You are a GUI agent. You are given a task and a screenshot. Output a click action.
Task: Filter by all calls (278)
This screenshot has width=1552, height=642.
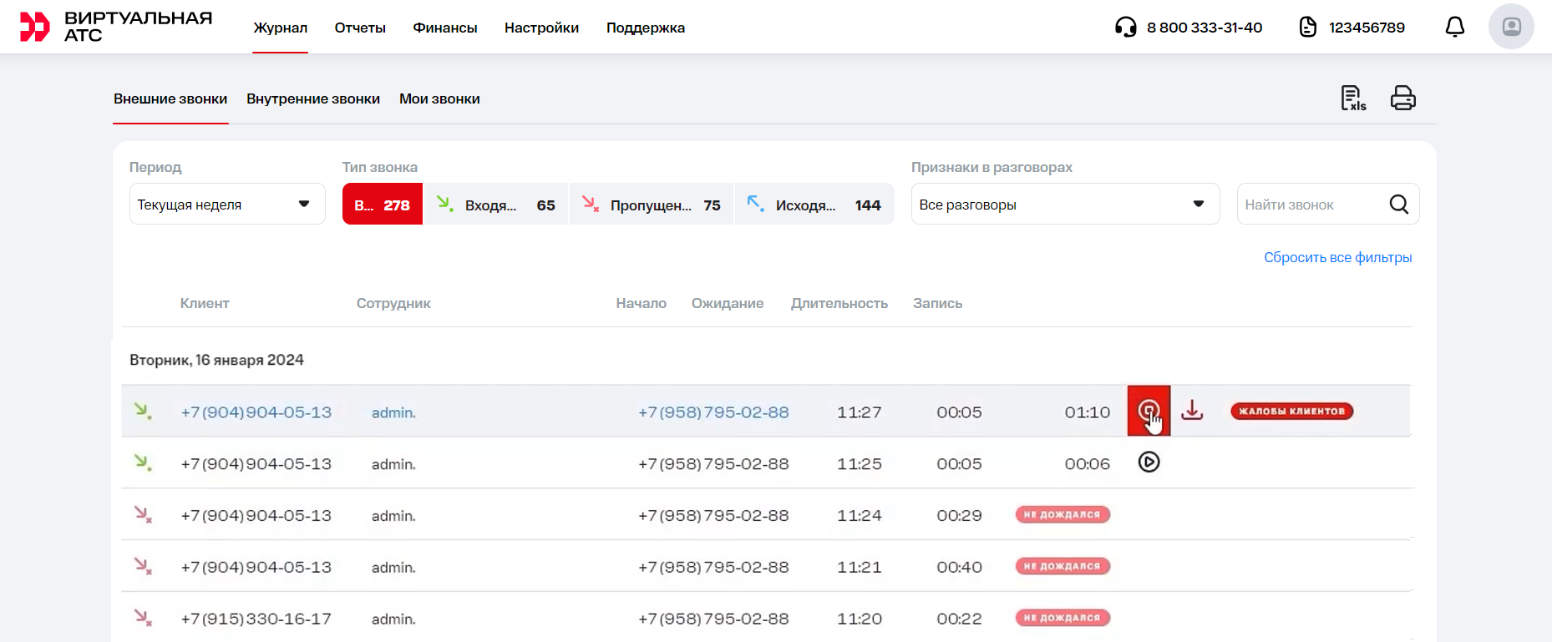click(x=383, y=205)
